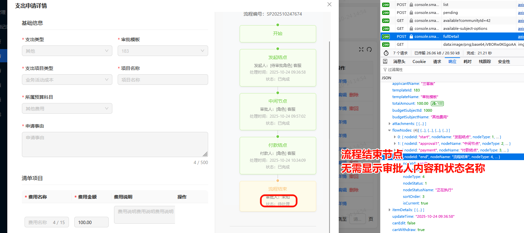Click the 申请事由 text area

[115, 145]
